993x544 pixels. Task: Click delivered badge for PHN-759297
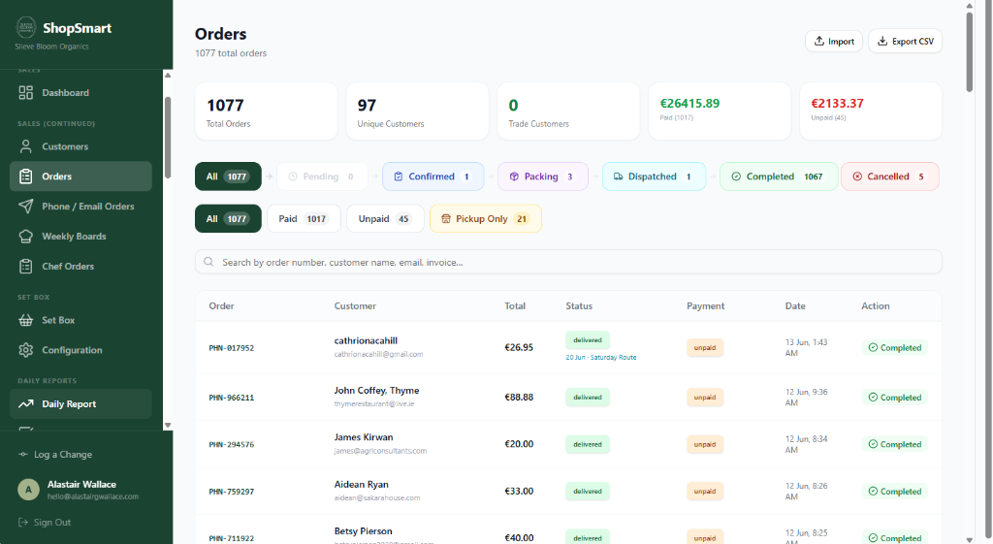point(587,491)
